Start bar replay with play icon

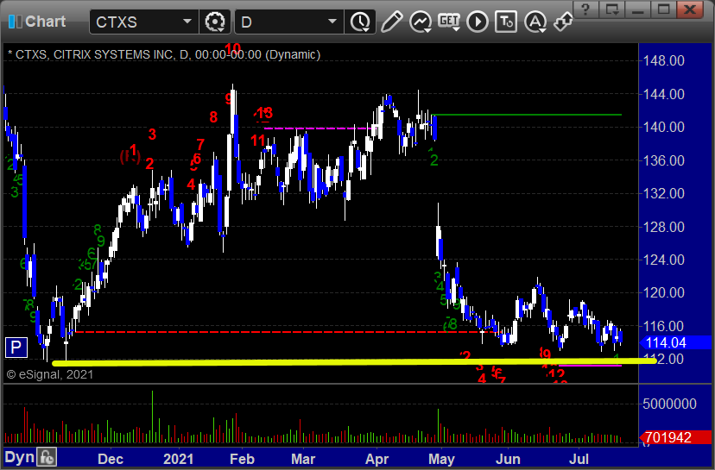coord(478,22)
